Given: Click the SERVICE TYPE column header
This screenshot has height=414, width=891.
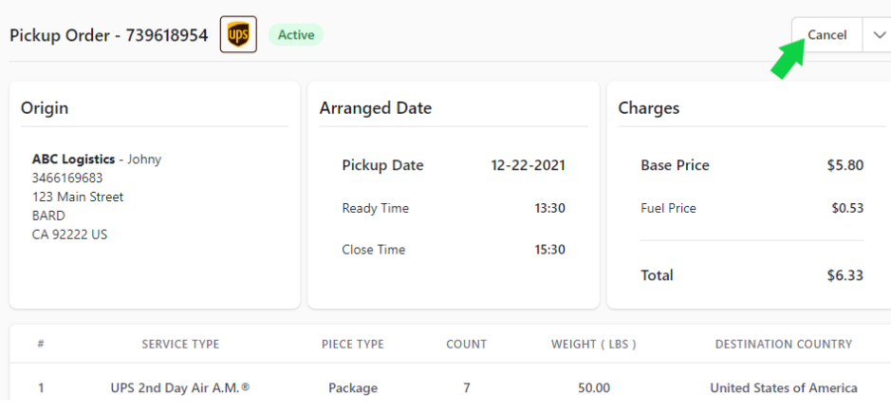Looking at the screenshot, I should (180, 344).
